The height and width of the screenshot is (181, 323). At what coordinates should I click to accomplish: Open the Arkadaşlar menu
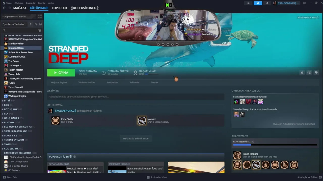click(31, 3)
